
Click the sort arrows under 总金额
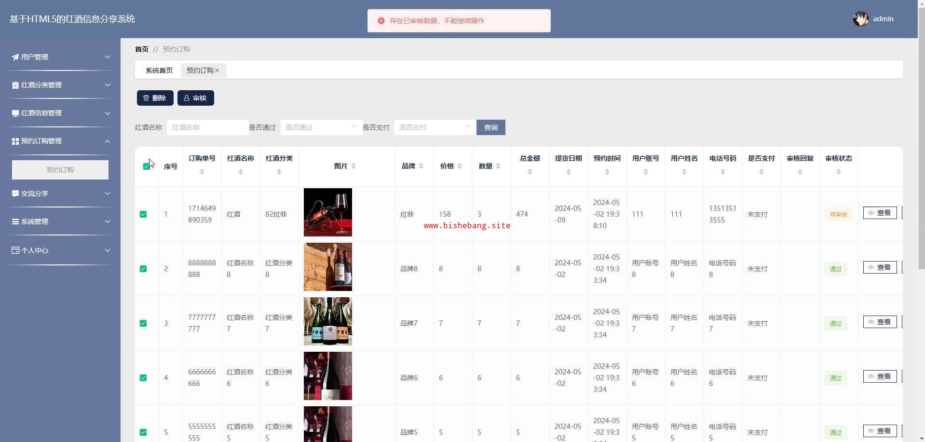pos(530,172)
